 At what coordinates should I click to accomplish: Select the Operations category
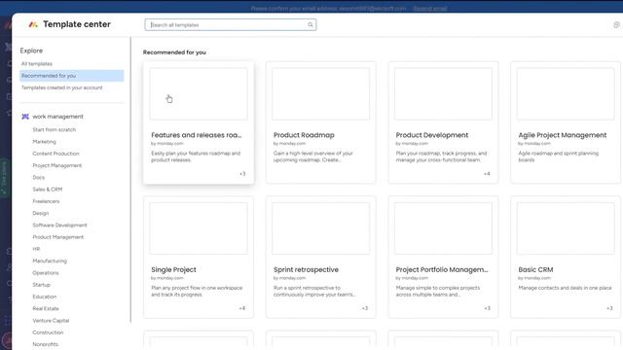click(46, 272)
